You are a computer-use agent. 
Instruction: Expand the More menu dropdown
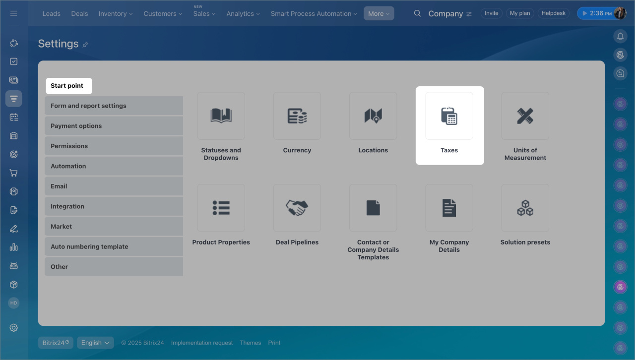pos(379,13)
